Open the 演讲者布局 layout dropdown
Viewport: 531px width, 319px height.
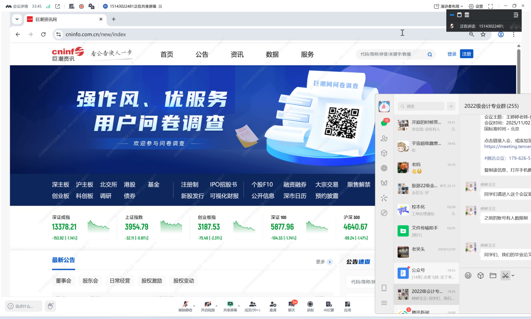click(x=448, y=6)
